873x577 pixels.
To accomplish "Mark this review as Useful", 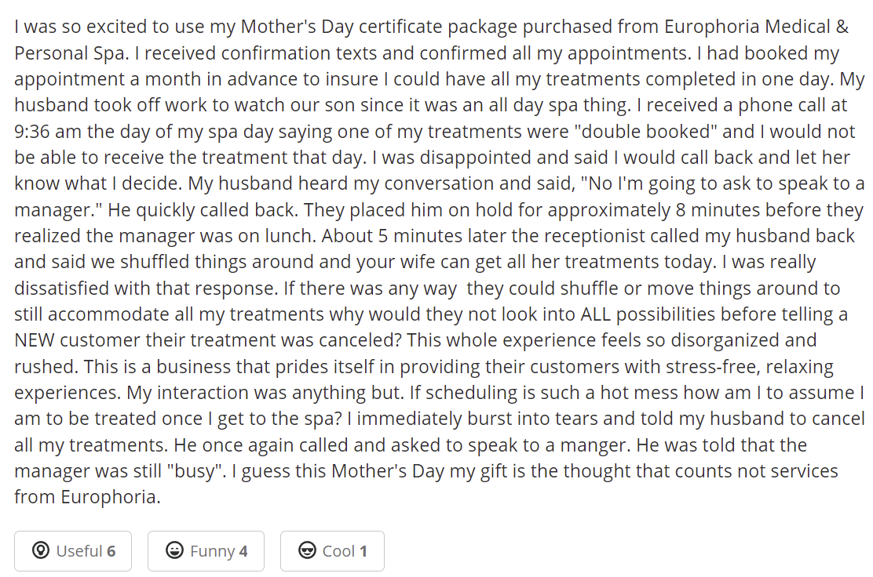I will (73, 551).
